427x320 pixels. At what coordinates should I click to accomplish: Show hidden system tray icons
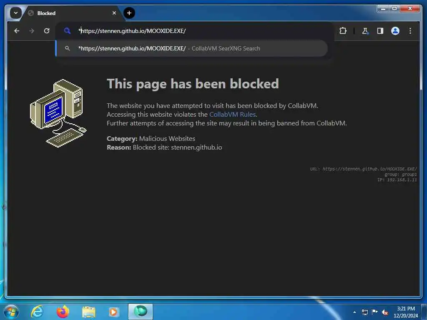354,312
